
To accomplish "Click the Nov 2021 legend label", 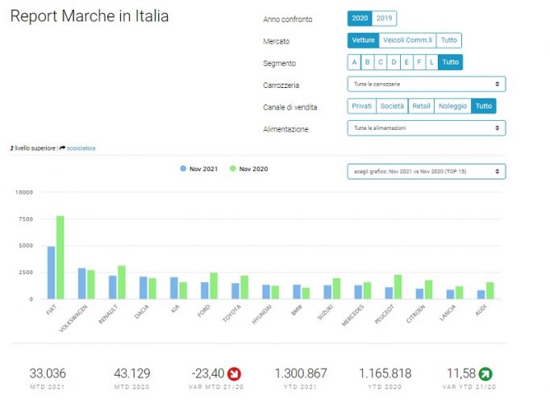I will coord(203,169).
